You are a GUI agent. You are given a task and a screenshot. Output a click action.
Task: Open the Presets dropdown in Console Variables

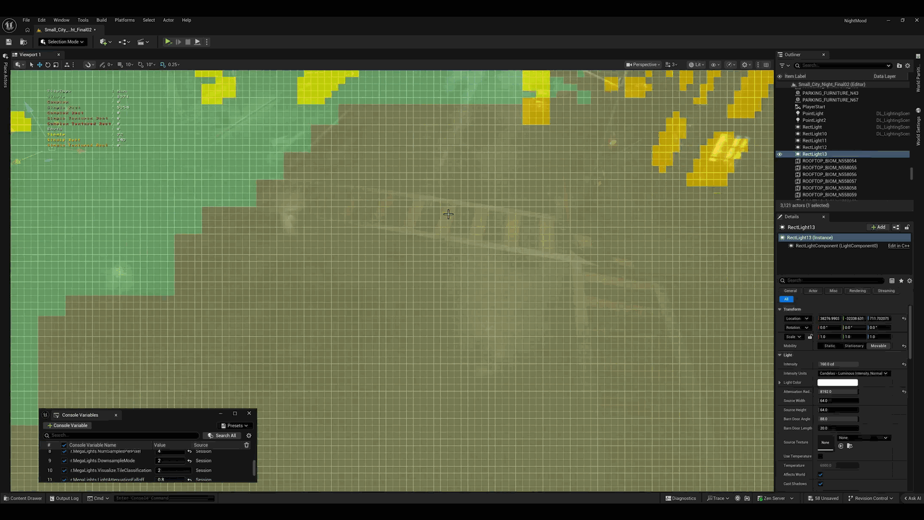pyautogui.click(x=234, y=426)
